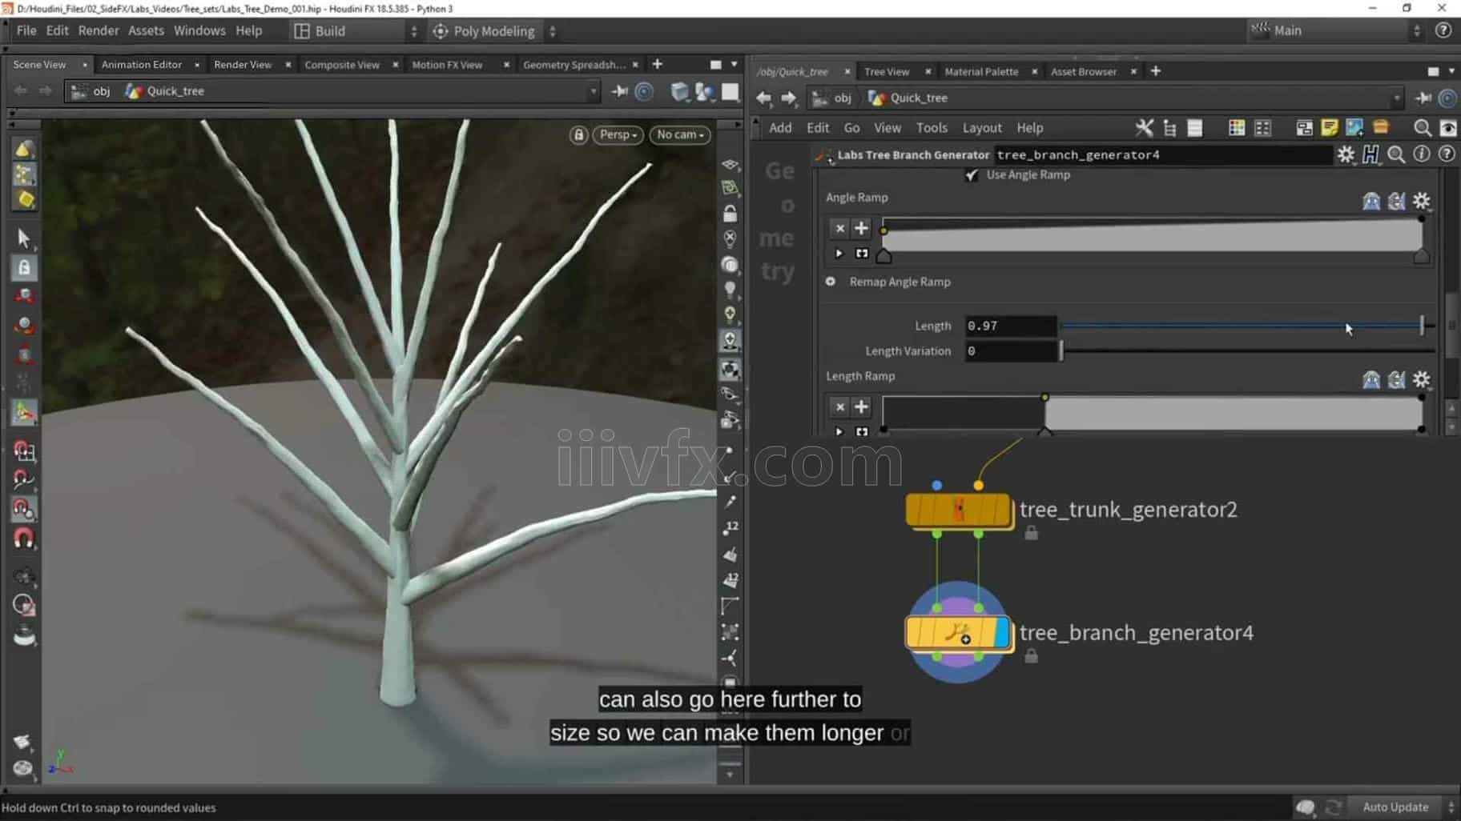Image resolution: width=1461 pixels, height=821 pixels.
Task: Select the tree_branch_generator4 node in network editor
Action: point(959,631)
